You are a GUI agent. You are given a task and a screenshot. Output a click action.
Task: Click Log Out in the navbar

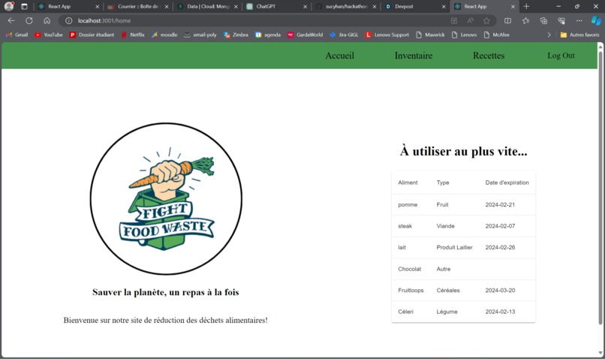point(561,56)
